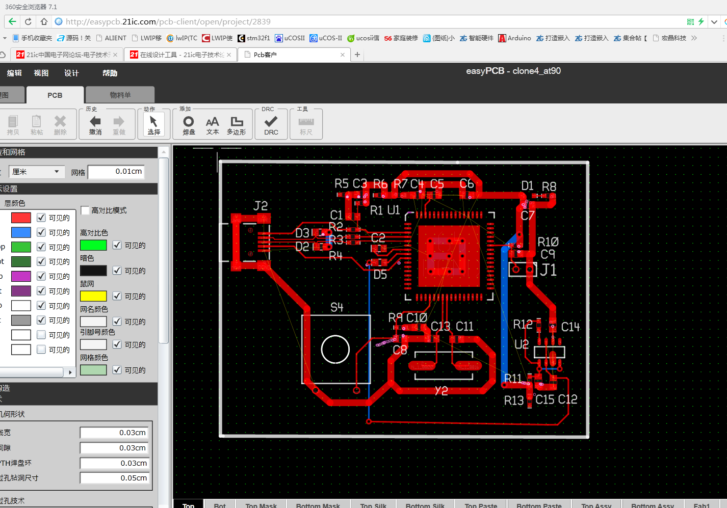Activate the 选择 select cursor tool

click(153, 124)
